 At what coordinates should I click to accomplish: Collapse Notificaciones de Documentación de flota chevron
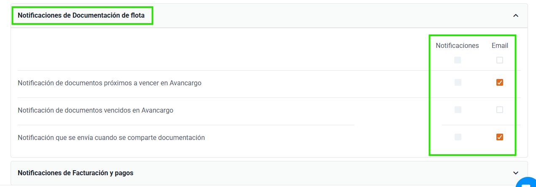(x=515, y=16)
